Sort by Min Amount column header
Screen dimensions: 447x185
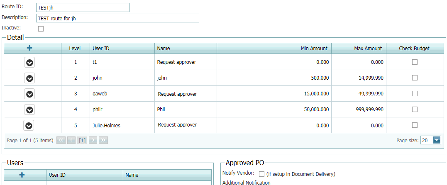[314, 49]
